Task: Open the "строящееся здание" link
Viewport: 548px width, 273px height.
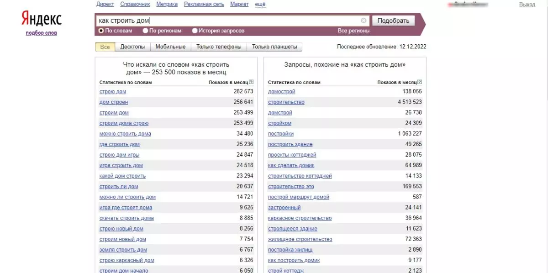Action: [293, 228]
